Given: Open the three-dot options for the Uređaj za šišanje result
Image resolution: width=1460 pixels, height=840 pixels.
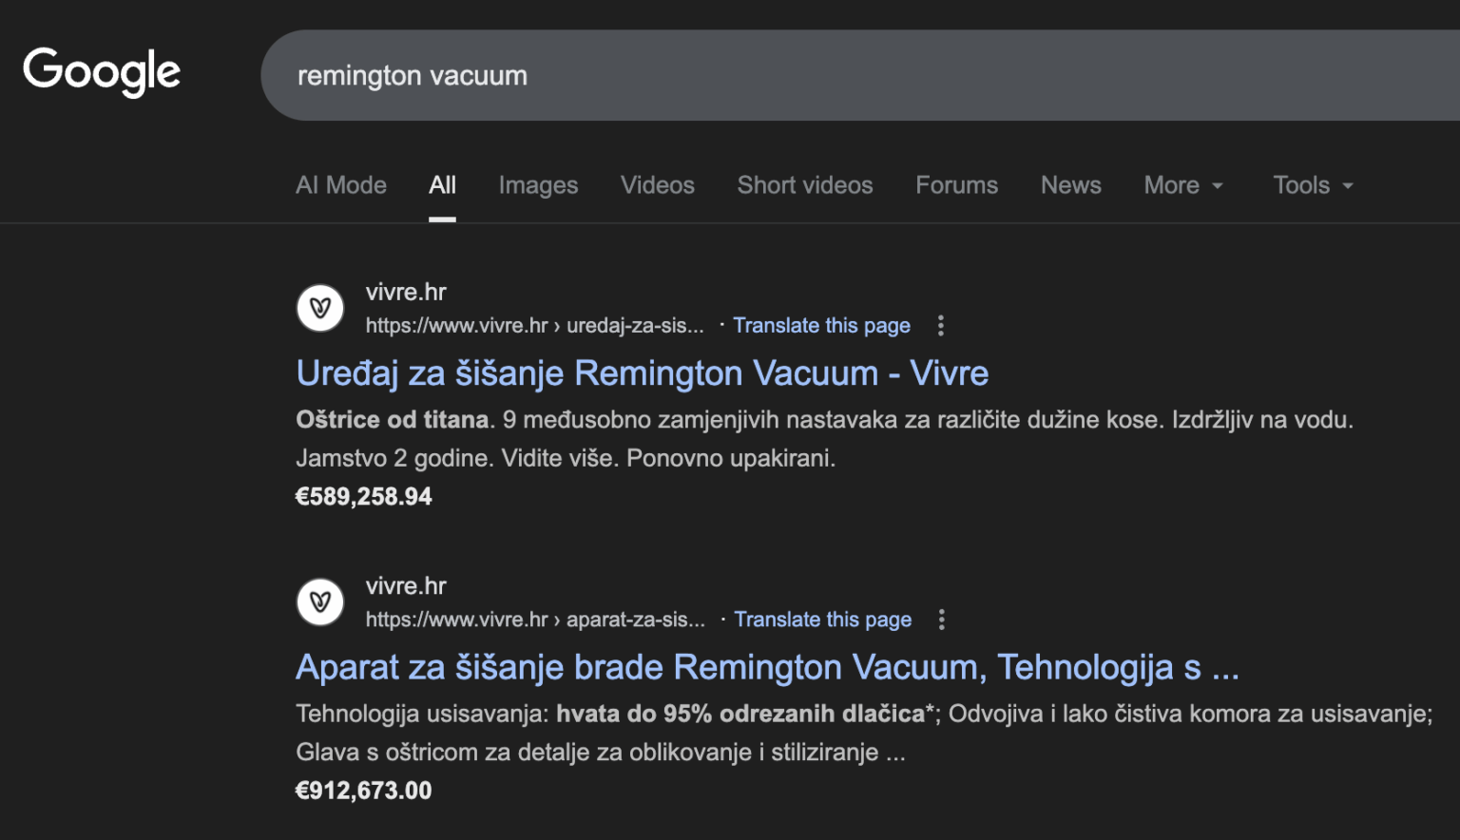Looking at the screenshot, I should point(941,326).
